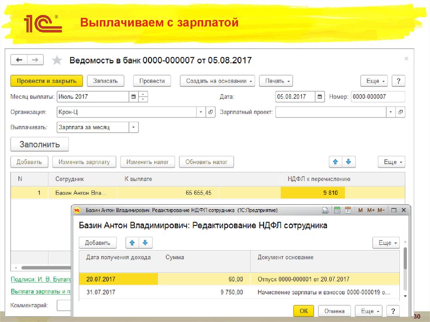Screen dimensions: 430x322
Task: Click the M+ memory icon
Action: tap(371, 210)
